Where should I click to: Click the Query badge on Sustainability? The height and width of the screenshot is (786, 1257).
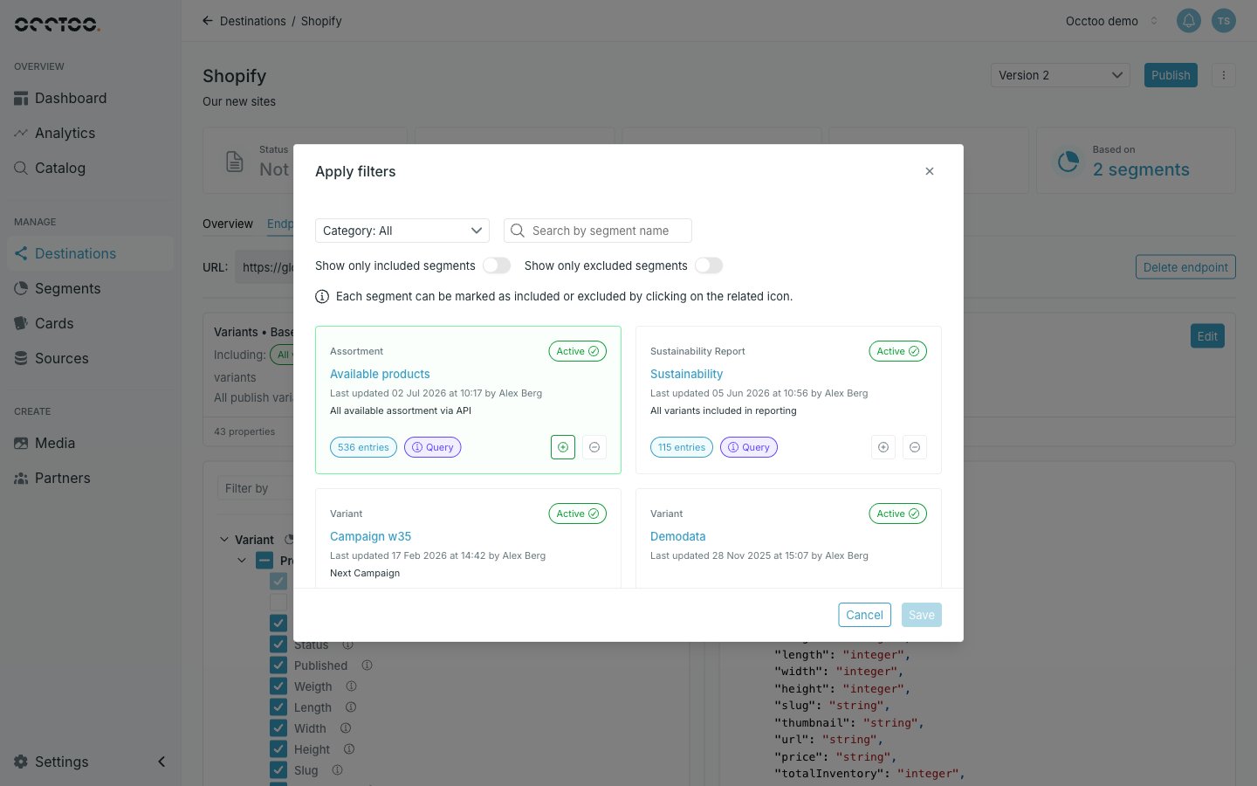tap(749, 447)
